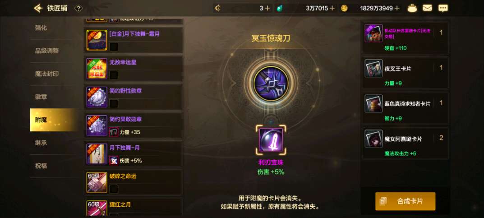
Task: Open the mail envelope icon
Action: [x=427, y=8]
